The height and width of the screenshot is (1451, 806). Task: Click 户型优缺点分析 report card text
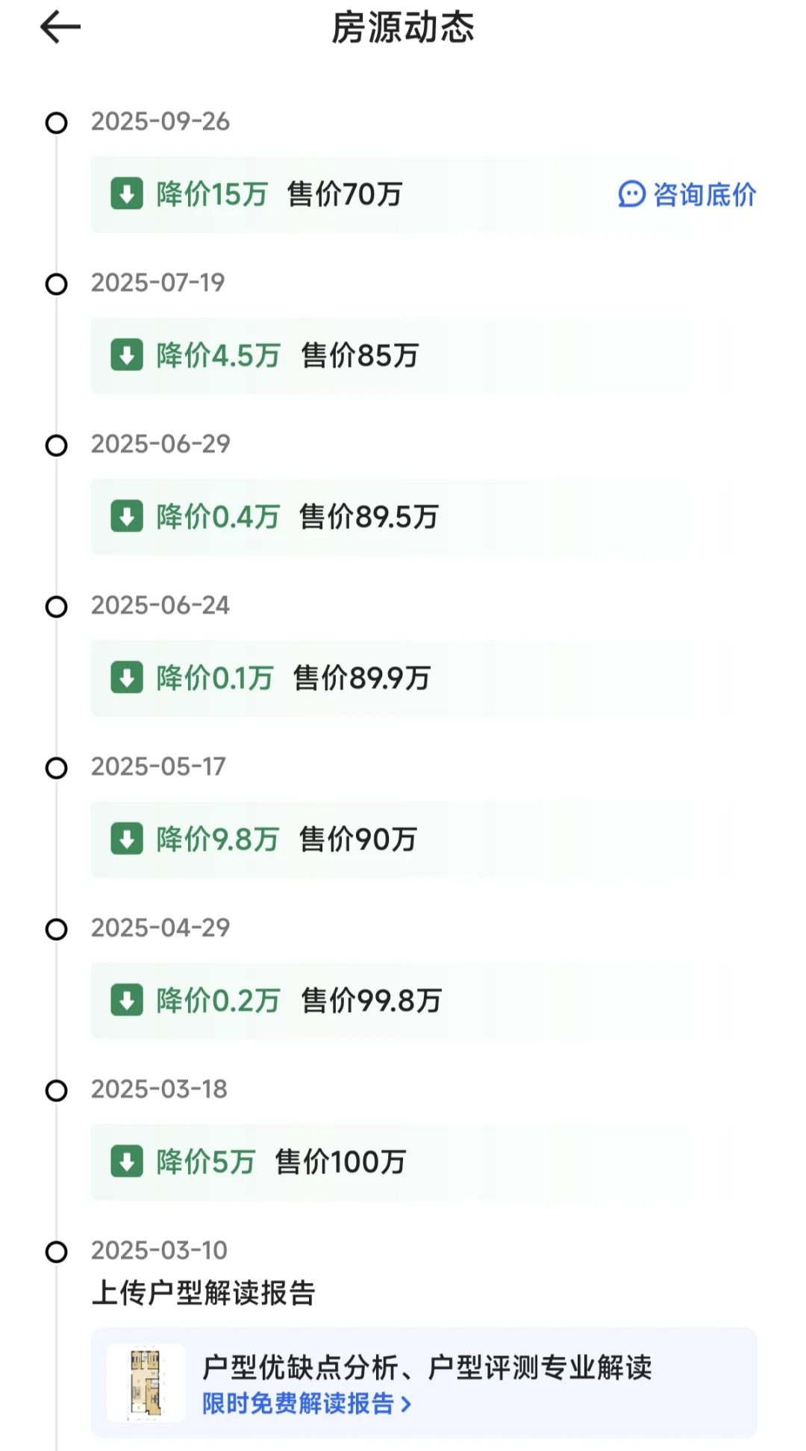tap(427, 1368)
